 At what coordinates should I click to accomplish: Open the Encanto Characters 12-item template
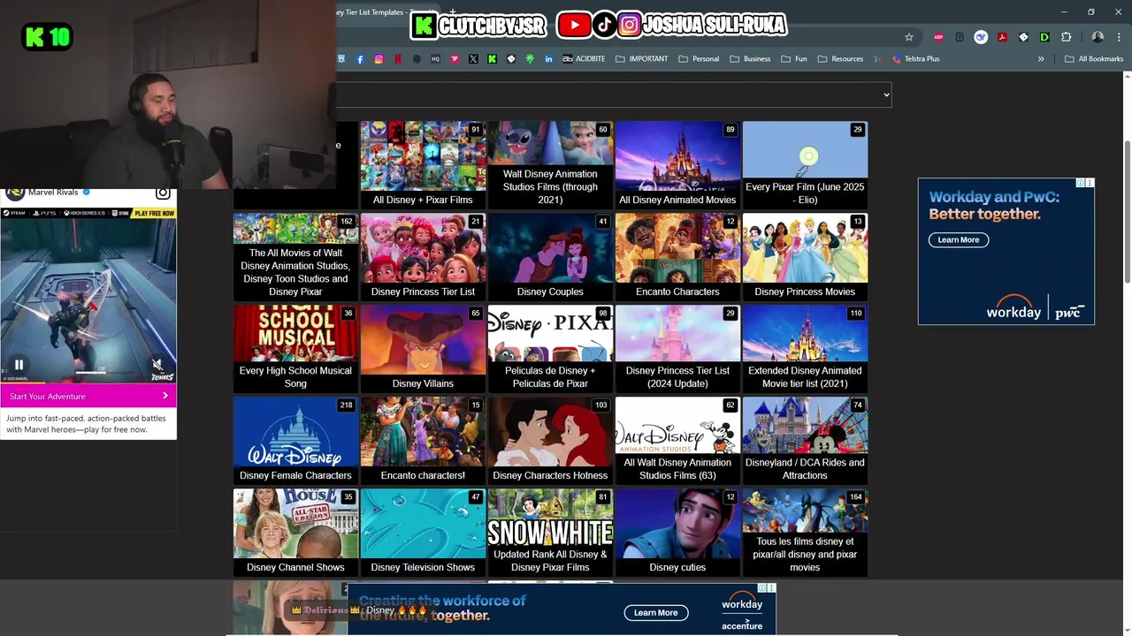pyautogui.click(x=677, y=257)
